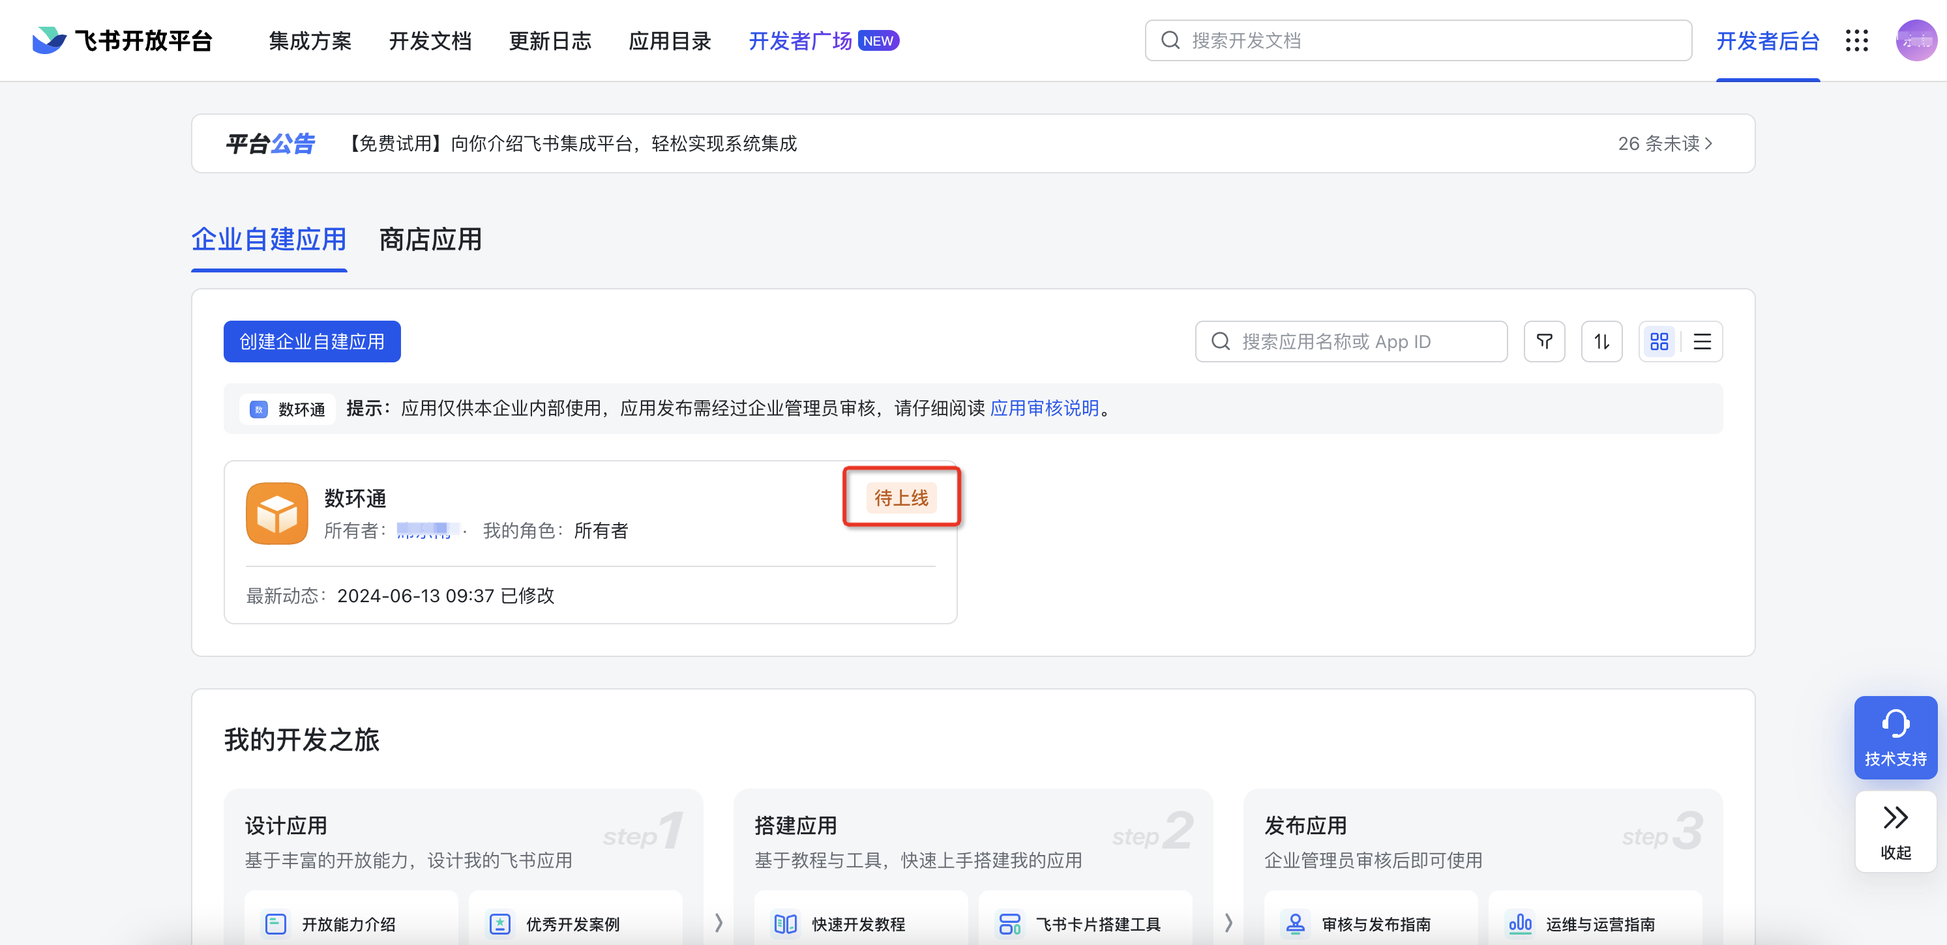
Task: Click the 待上线 status tag
Action: click(901, 498)
